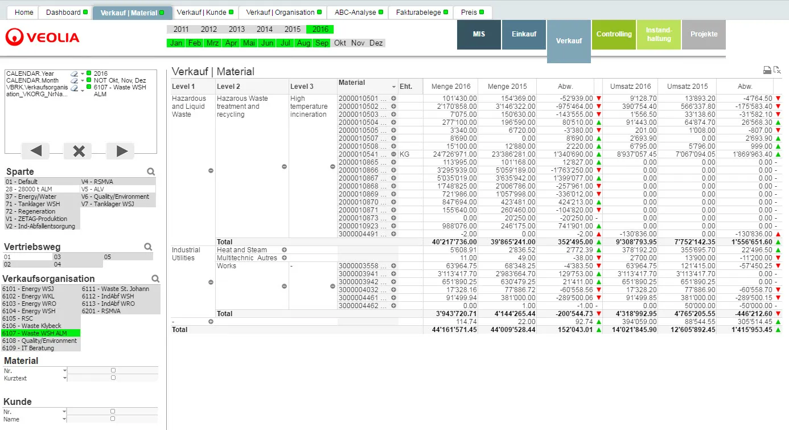Image resolution: width=789 pixels, height=430 pixels.
Task: Tick the Material Nr. checkbox
Action: (113, 370)
